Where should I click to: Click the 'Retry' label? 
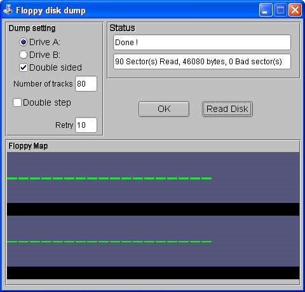[64, 125]
